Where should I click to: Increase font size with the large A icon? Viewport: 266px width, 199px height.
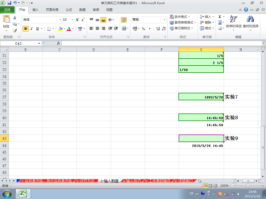[77, 20]
